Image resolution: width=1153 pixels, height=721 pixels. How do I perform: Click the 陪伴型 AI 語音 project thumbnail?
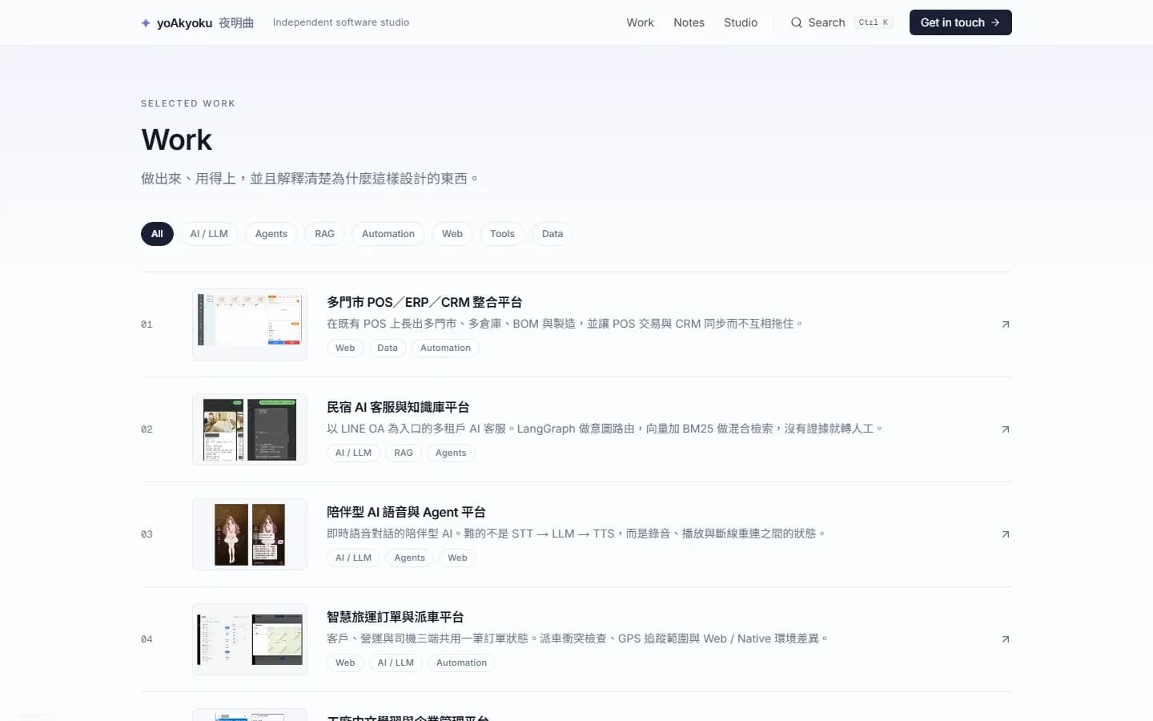250,534
